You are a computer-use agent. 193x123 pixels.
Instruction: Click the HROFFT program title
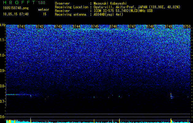coord(19,2)
